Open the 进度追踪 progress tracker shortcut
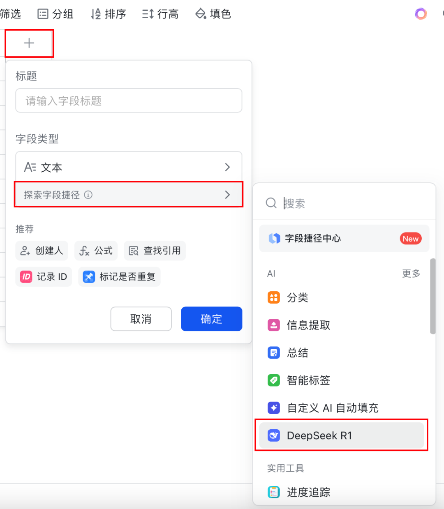The height and width of the screenshot is (509, 444). click(308, 492)
